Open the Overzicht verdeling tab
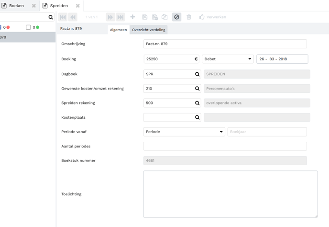The height and width of the screenshot is (227, 329). pyautogui.click(x=149, y=30)
